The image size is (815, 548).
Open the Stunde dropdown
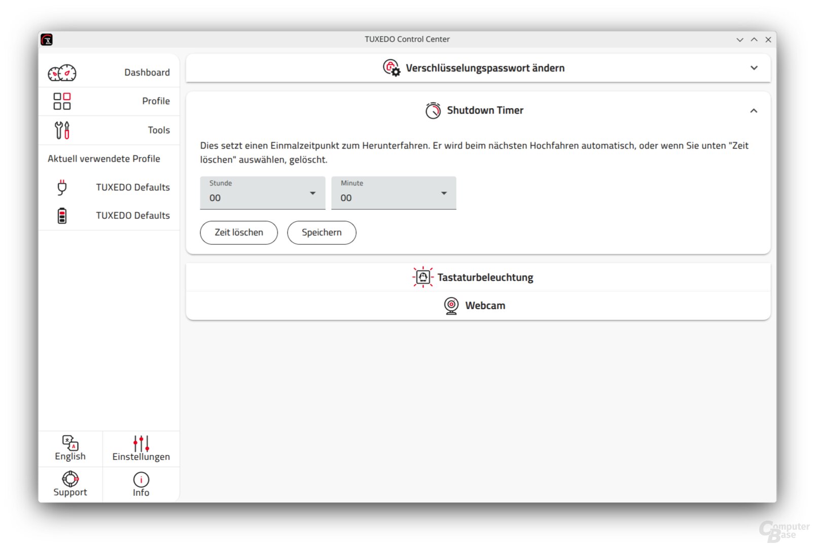point(262,193)
